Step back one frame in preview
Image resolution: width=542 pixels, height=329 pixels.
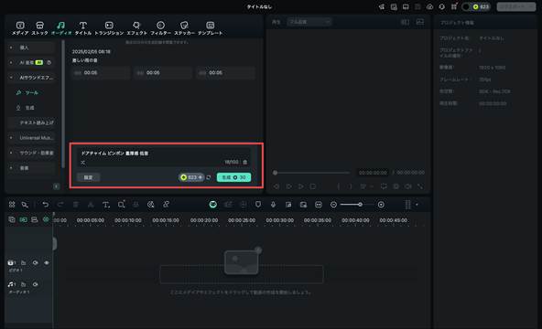pyautogui.click(x=276, y=186)
